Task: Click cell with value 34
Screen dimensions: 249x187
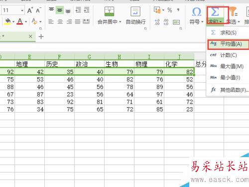Action: [29, 109]
